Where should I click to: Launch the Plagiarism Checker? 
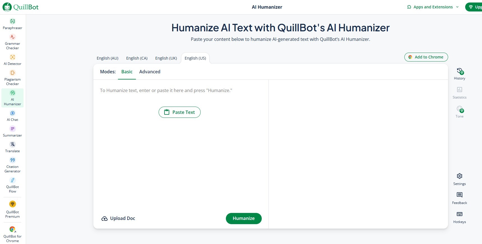(x=12, y=78)
